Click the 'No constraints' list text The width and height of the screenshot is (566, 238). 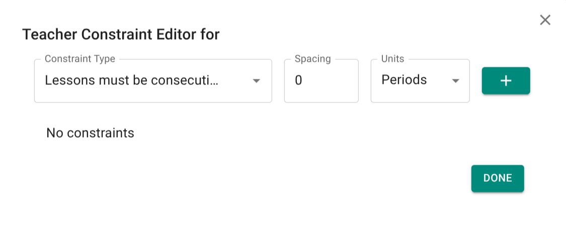(x=90, y=133)
